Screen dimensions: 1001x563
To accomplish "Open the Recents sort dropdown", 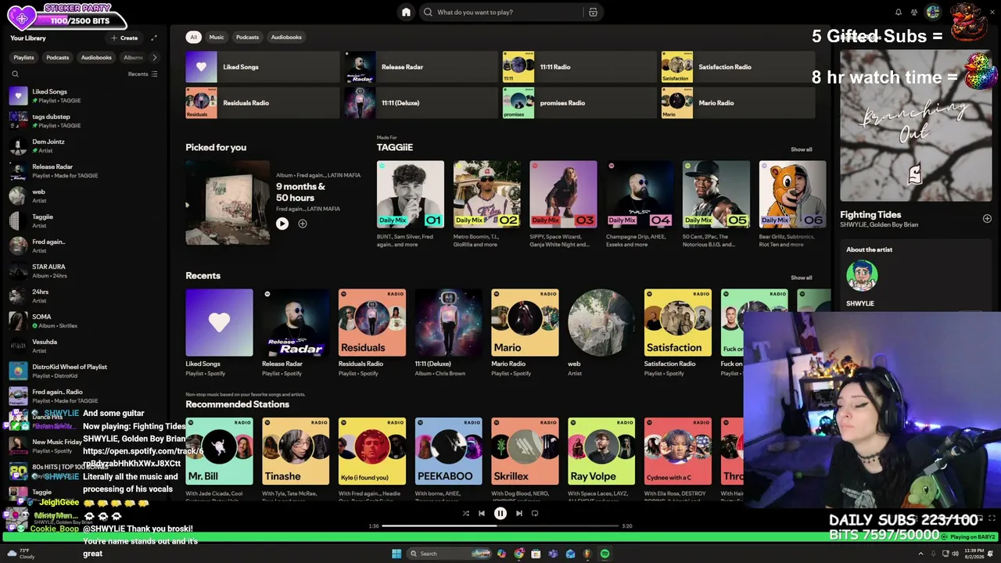I will point(143,74).
